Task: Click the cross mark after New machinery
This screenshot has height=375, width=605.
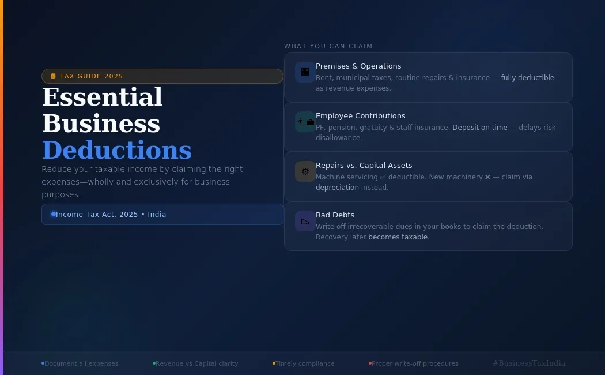Action: pyautogui.click(x=487, y=177)
